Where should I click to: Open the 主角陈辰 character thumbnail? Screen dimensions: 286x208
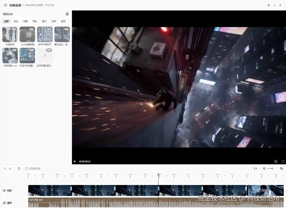[x=10, y=34]
